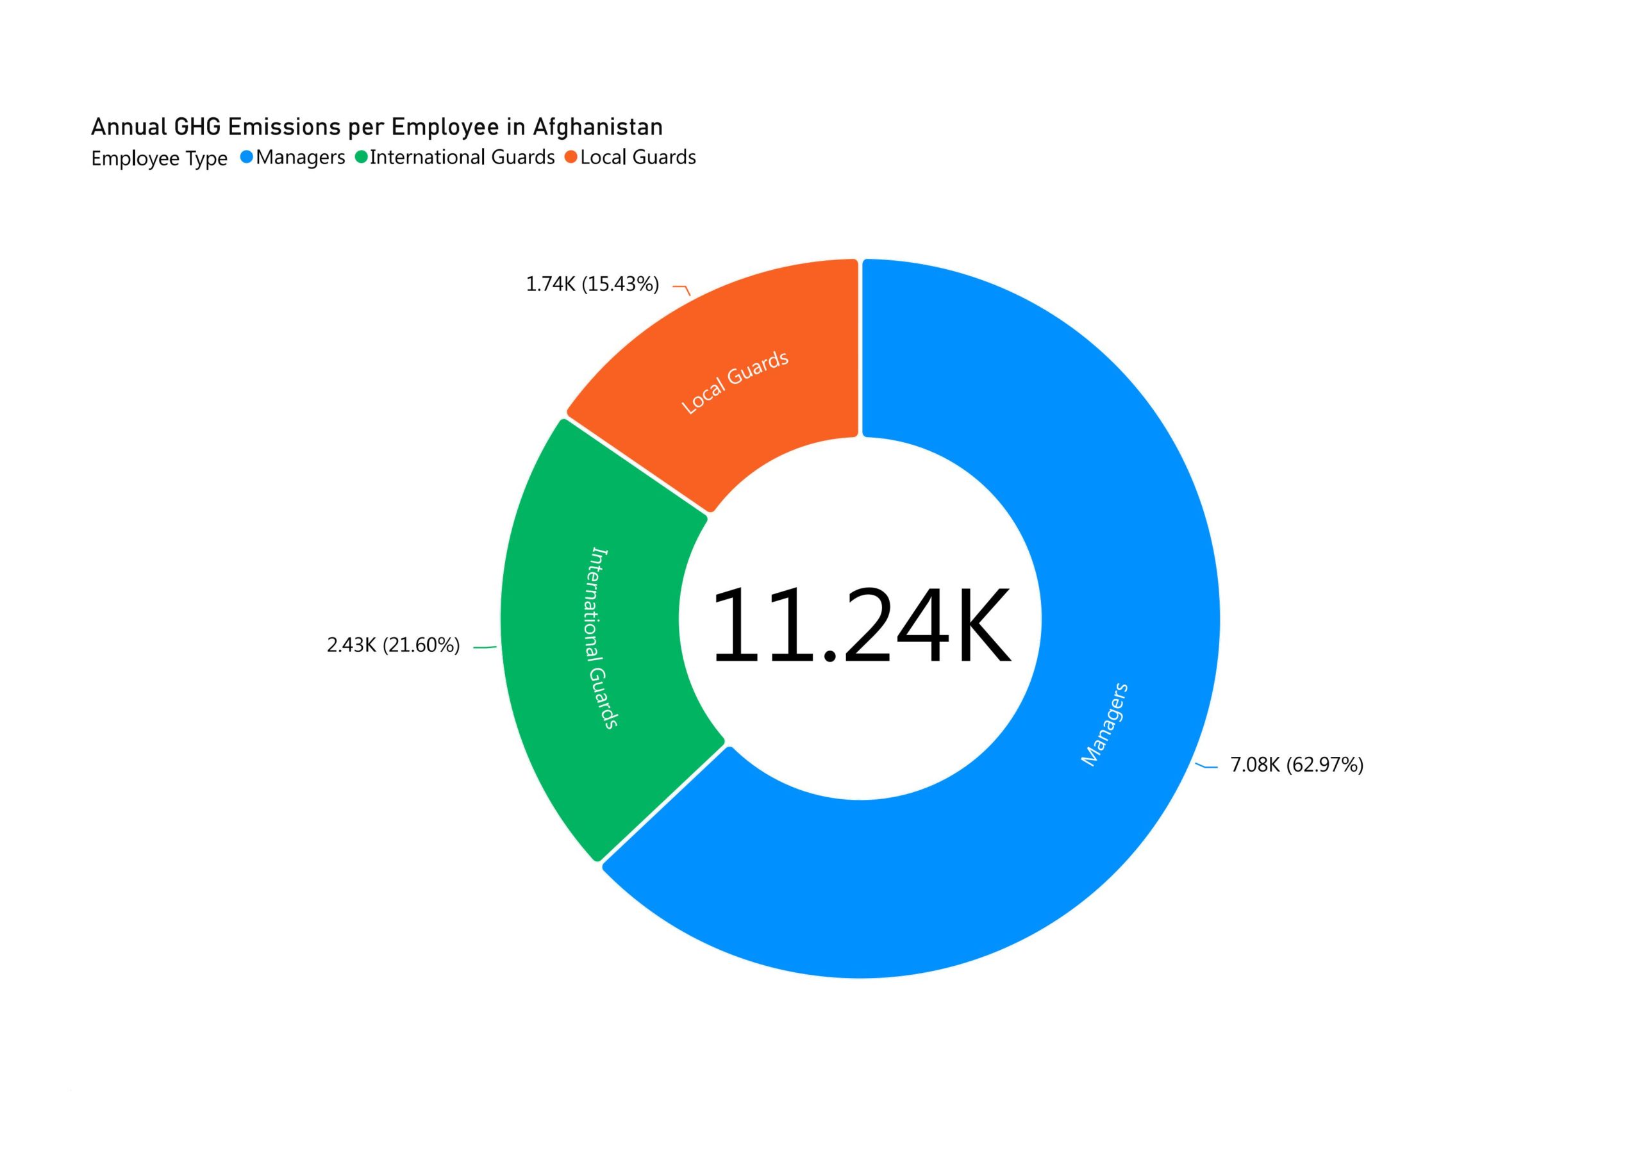
Task: Click the 2.43K (21.60%) data label
Action: click(x=393, y=645)
